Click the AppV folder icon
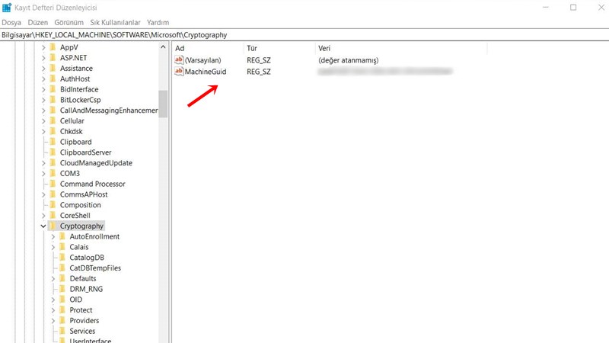Viewport: 609px width, 343px height. 53,47
